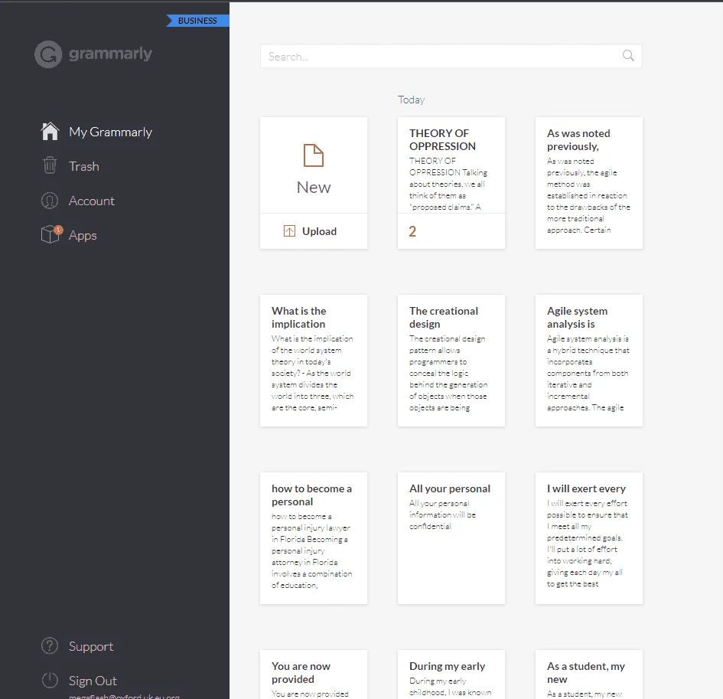Click the Trash bin icon
723x699 pixels.
pyautogui.click(x=50, y=165)
